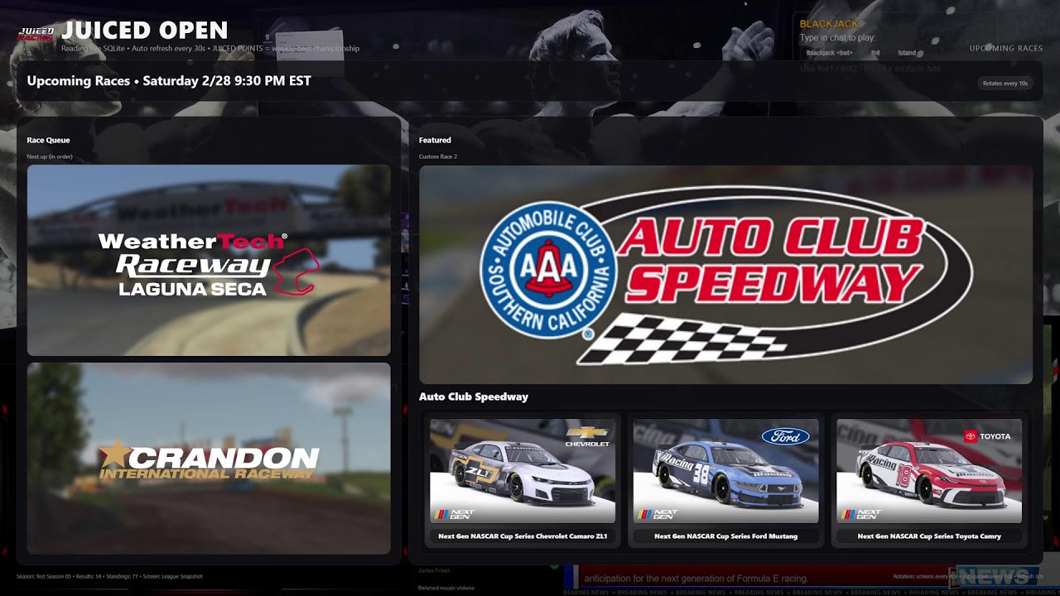Select the Chevrolet Camaro ZL1 car image
This screenshot has height=596, width=1060.
pyautogui.click(x=523, y=471)
